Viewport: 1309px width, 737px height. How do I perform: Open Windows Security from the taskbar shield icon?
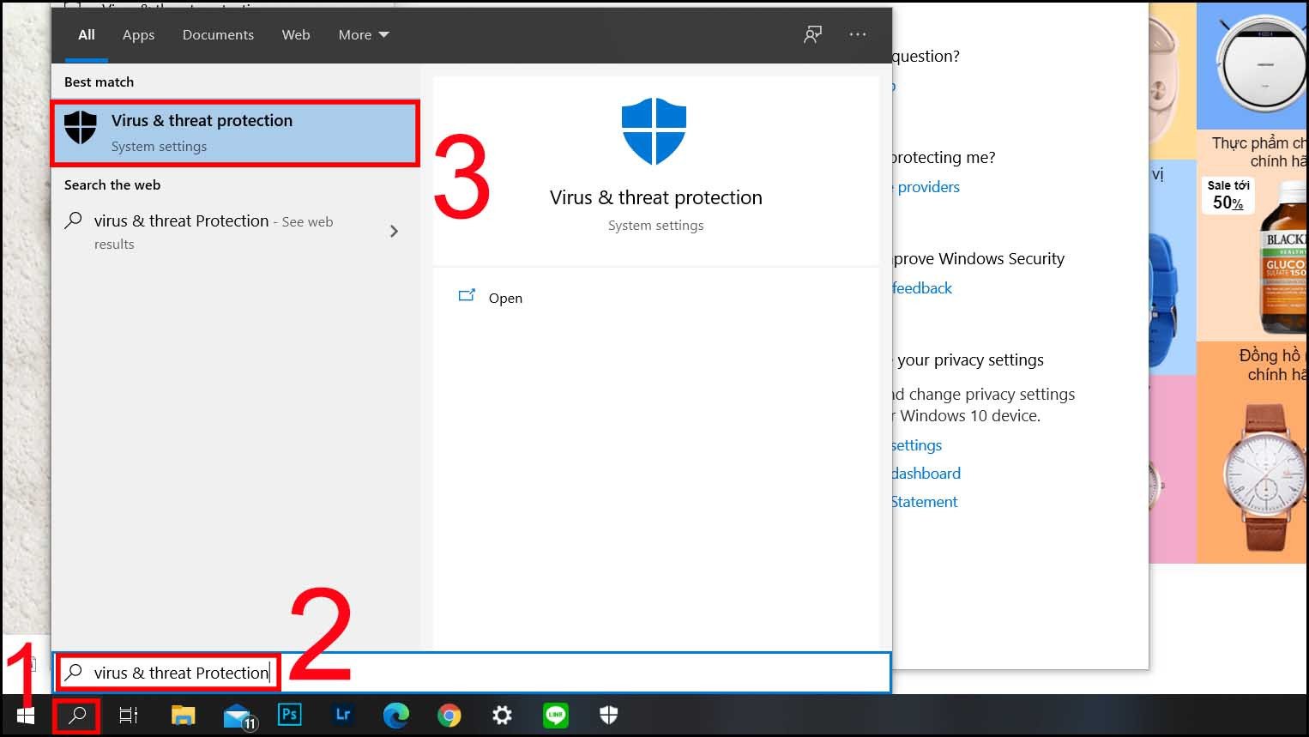pyautogui.click(x=608, y=715)
